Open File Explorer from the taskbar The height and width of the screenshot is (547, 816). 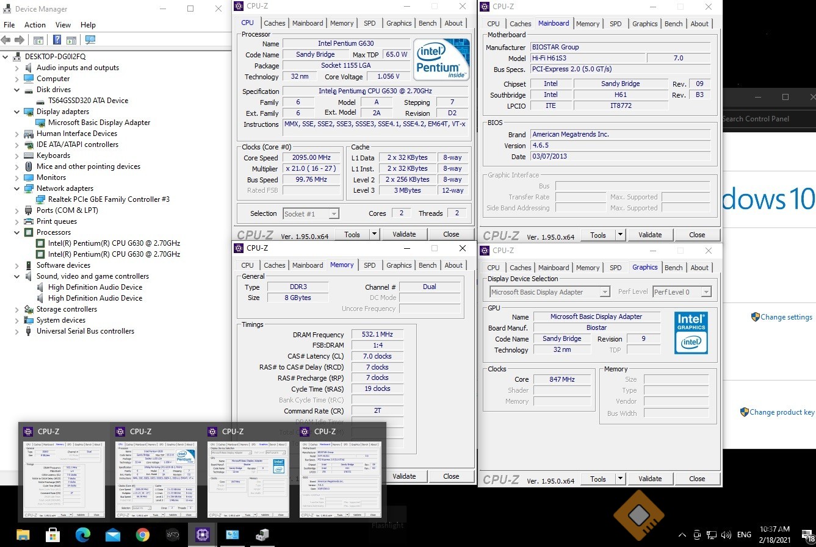point(23,535)
